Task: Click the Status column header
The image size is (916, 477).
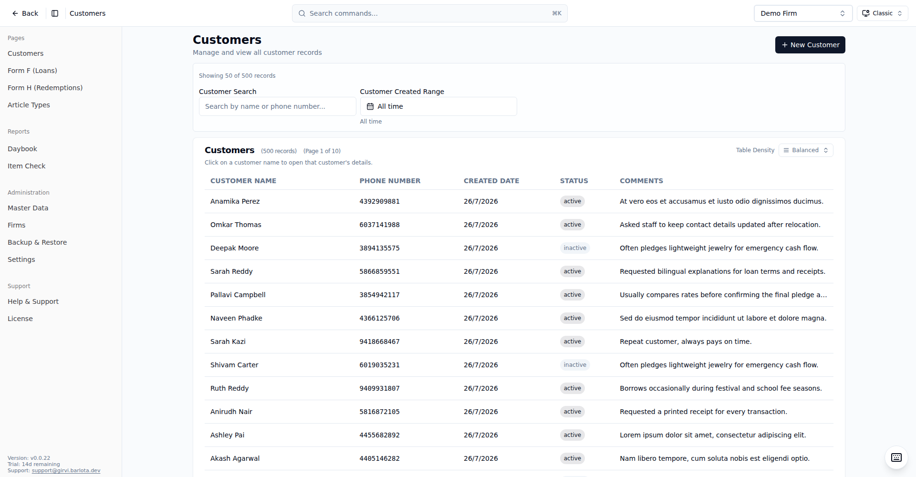Action: [574, 181]
